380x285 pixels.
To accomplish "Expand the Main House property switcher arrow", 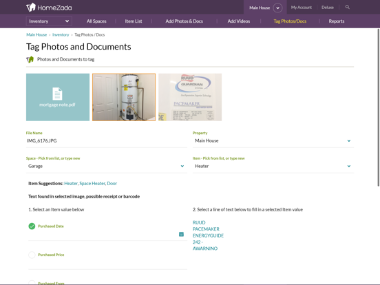I will pos(277,8).
